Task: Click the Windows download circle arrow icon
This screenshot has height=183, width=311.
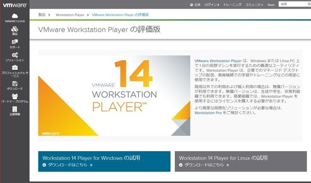Action: pos(44,165)
